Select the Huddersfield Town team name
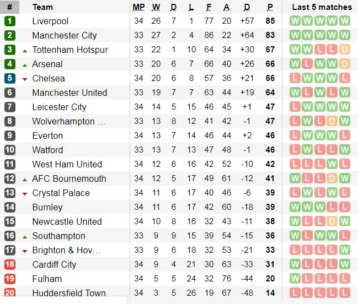 69,293
